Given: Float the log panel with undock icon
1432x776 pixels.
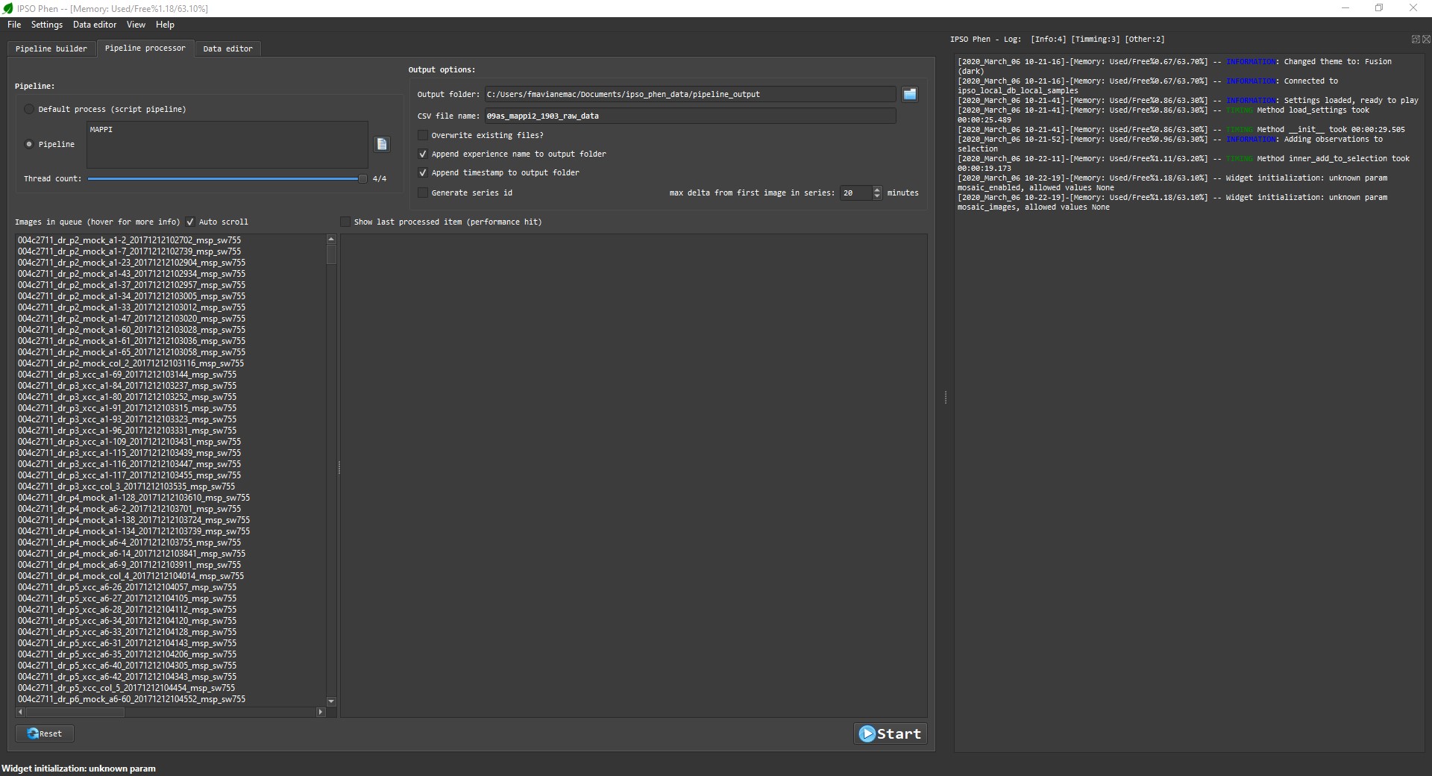Looking at the screenshot, I should tap(1416, 40).
